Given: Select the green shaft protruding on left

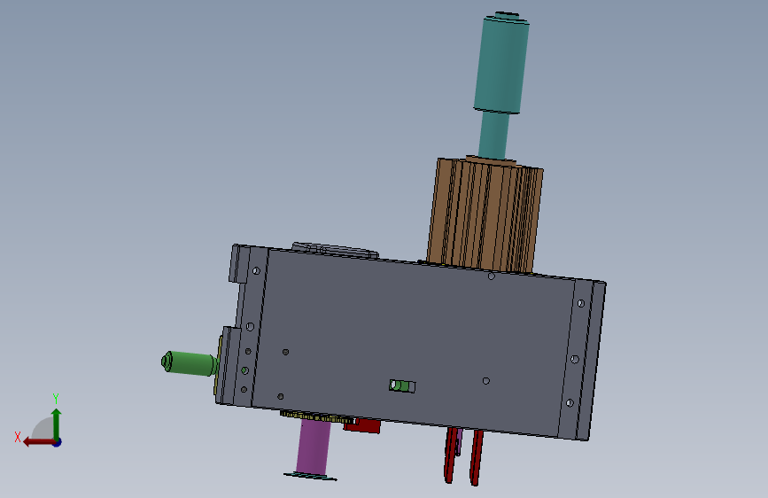Looking at the screenshot, I should coord(190,363).
